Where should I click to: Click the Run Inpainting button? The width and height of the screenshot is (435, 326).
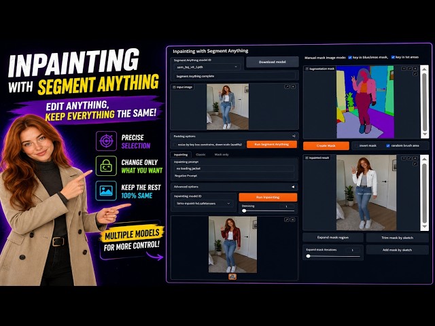coord(268,197)
